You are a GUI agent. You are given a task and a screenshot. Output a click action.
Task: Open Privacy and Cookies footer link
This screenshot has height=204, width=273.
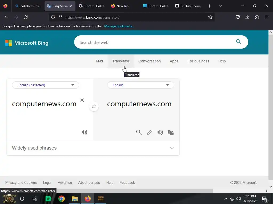[21, 182]
